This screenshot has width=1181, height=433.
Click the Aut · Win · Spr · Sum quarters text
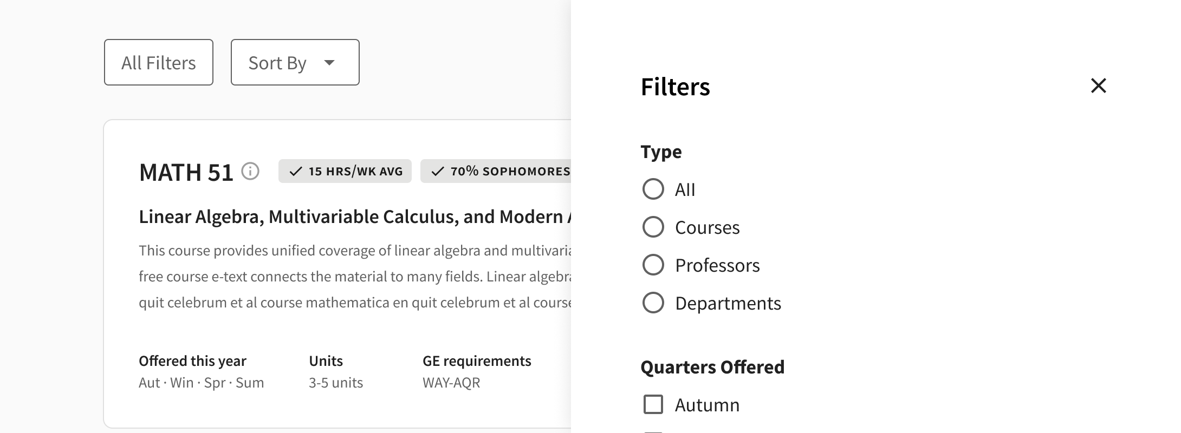(x=202, y=383)
